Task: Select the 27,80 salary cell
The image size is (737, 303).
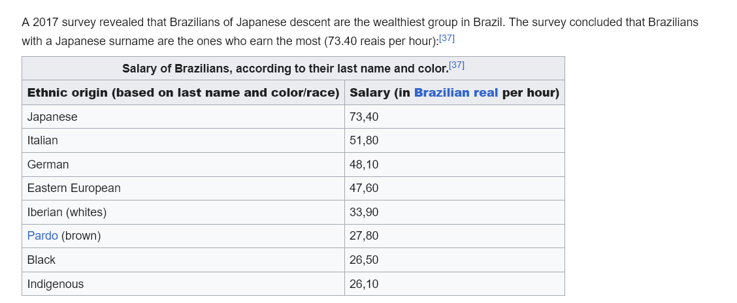Action: coord(364,236)
